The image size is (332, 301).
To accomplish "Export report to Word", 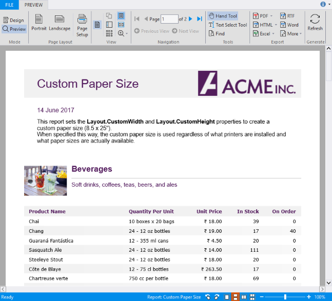I will tap(289, 25).
